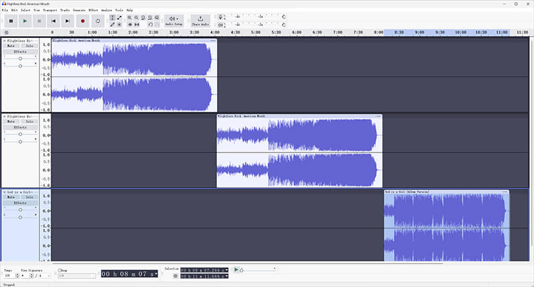Image resolution: width=534 pixels, height=287 pixels.
Task: Skip to start of project
Action: [x=53, y=21]
